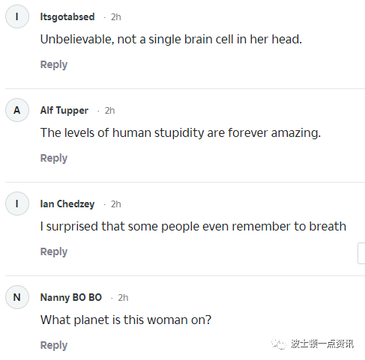
Task: Click Alf Tupper's "A" avatar
Action: click(17, 110)
